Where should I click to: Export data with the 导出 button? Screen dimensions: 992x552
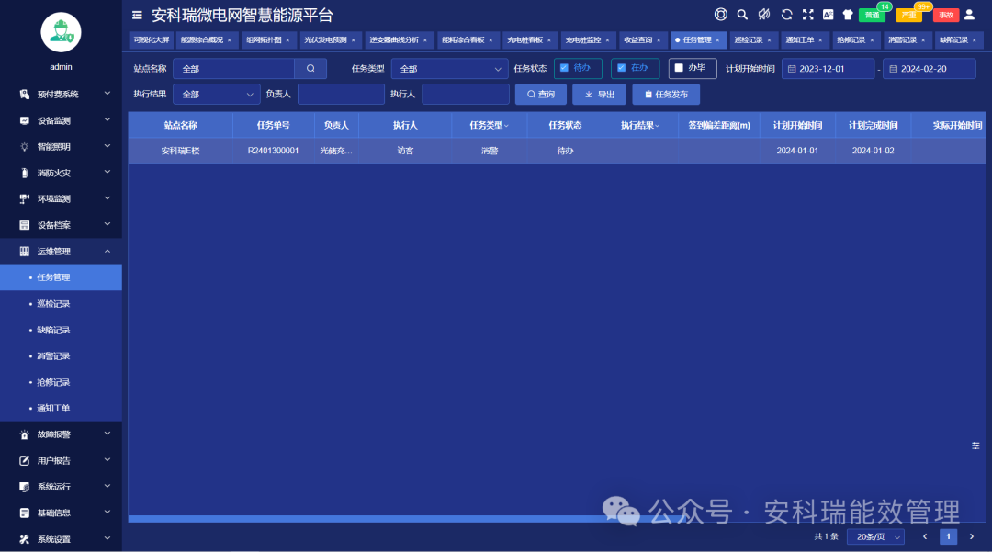tap(599, 94)
